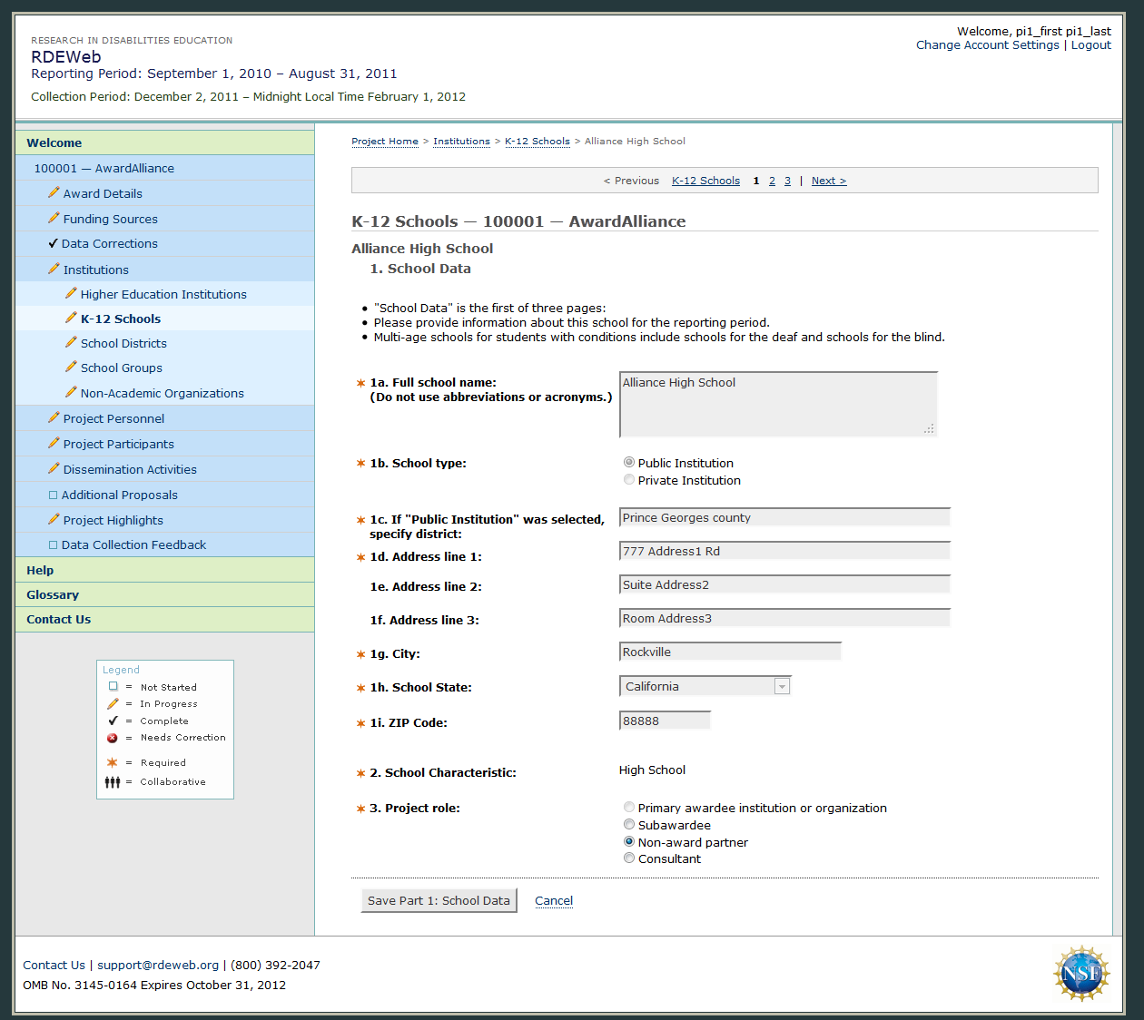Click the box icon beside Data Collection Feedback

53,544
